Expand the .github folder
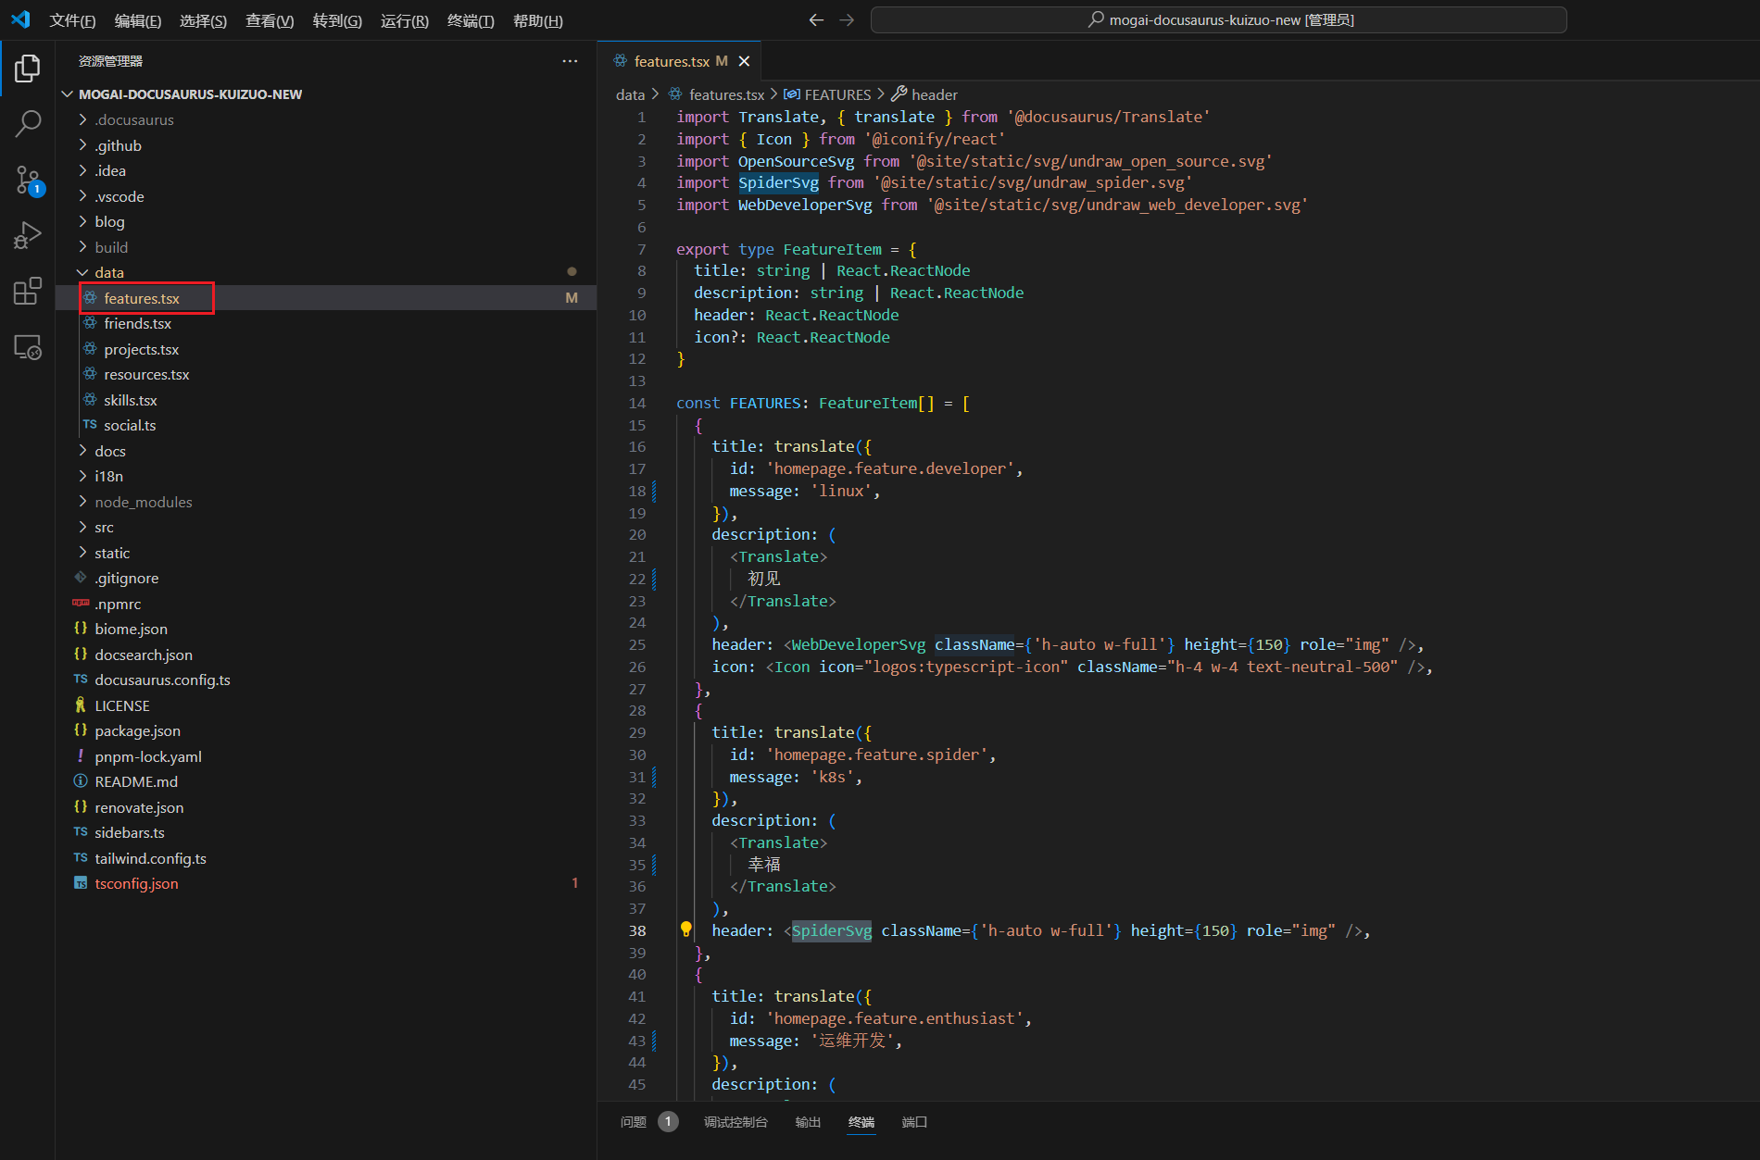Screen dimensions: 1760x1160 pos(82,145)
